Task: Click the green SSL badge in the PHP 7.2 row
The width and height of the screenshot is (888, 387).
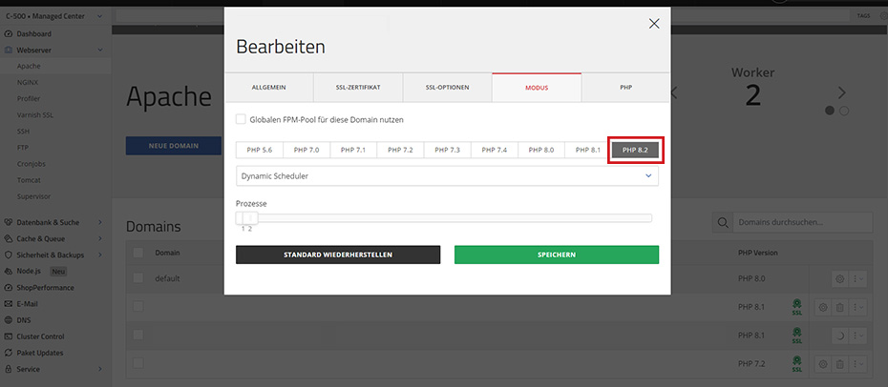Action: click(x=795, y=363)
